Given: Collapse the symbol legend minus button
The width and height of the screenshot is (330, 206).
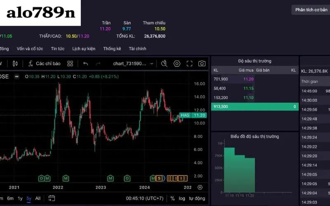Looking at the screenshot, I should click(17, 77).
